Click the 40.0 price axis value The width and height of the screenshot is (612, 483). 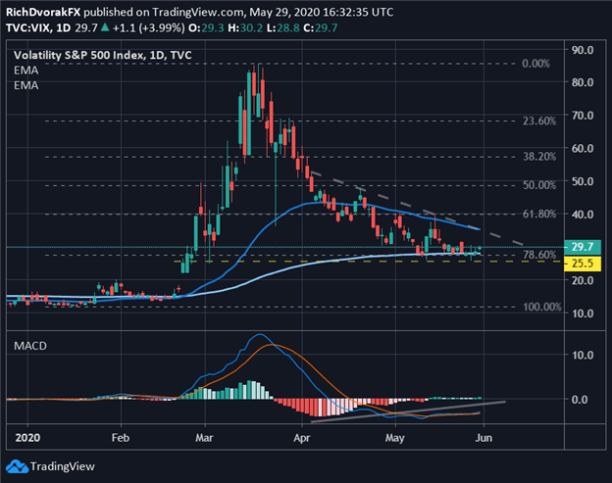[x=583, y=214]
